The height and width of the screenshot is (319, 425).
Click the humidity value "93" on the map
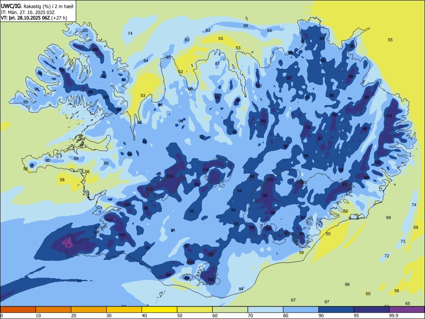click(x=147, y=248)
